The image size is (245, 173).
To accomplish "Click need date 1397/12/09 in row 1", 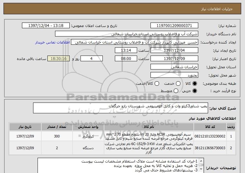I will (25, 136).
